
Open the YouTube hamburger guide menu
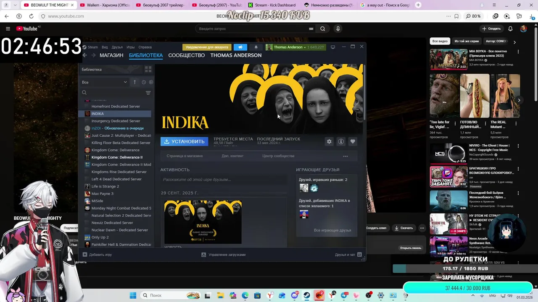point(8,29)
